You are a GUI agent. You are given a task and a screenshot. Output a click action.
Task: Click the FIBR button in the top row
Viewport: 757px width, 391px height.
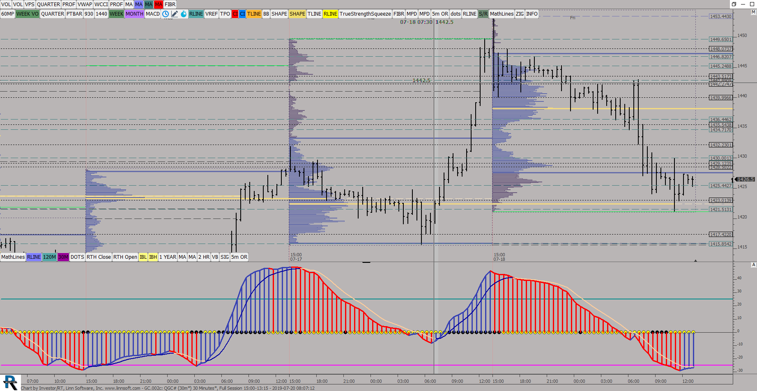tap(170, 5)
